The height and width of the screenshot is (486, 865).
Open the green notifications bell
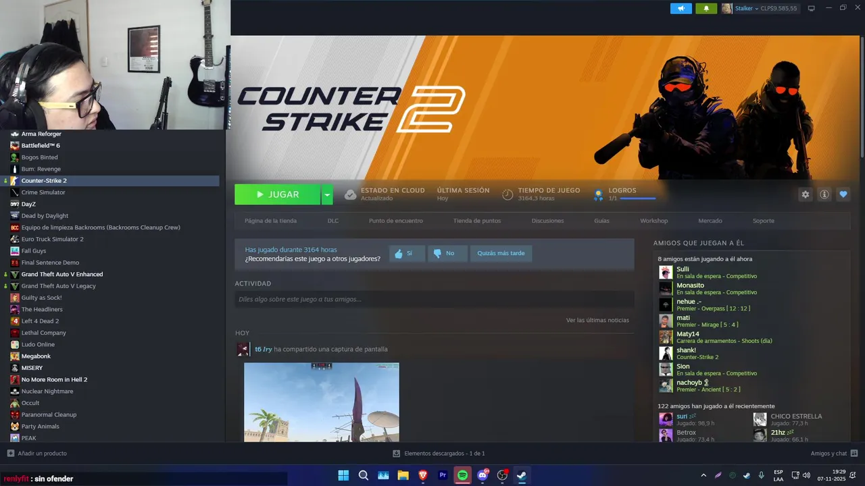click(706, 8)
